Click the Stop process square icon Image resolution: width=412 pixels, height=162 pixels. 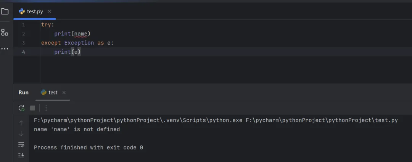tap(32, 108)
